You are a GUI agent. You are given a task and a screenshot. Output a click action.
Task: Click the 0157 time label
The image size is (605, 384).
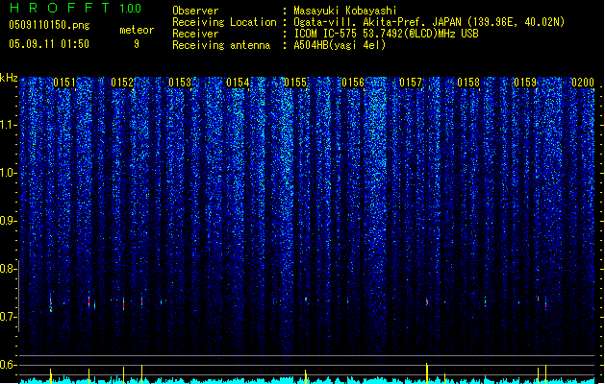(411, 83)
